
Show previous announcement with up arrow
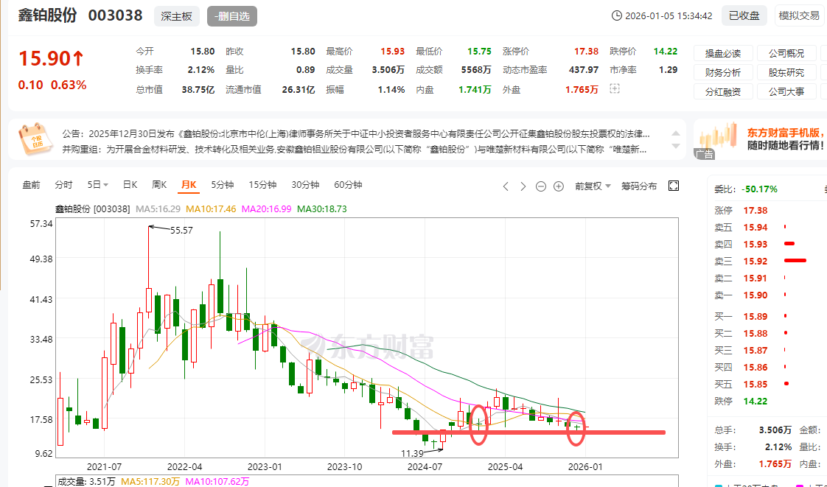click(x=675, y=133)
